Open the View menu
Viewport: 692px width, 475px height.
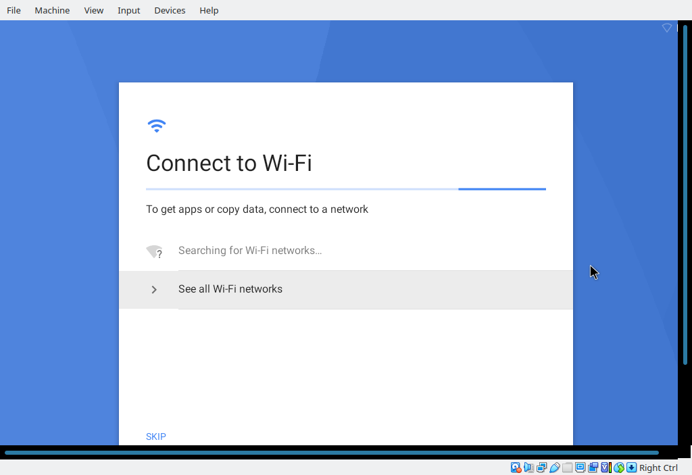(93, 10)
